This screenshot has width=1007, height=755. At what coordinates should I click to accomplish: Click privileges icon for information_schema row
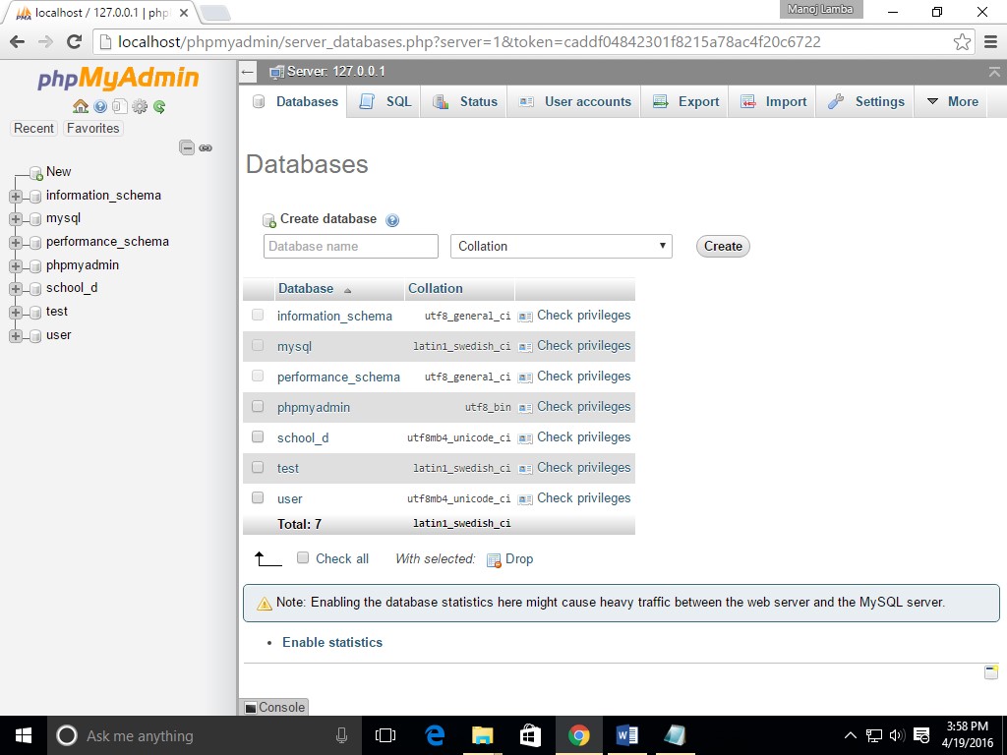525,317
